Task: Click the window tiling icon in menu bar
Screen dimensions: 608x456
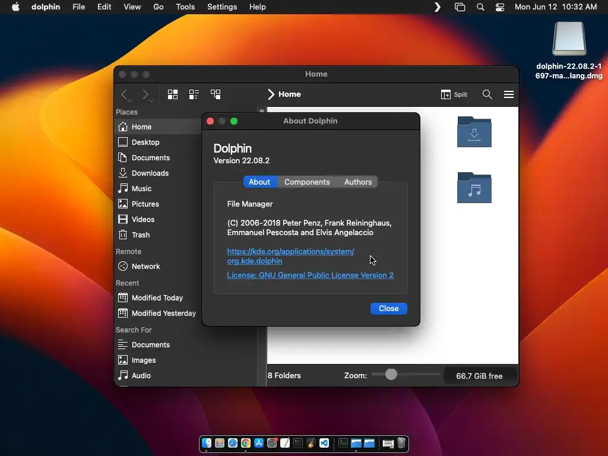Action: 460,7
